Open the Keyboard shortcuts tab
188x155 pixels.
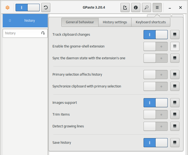(151, 22)
